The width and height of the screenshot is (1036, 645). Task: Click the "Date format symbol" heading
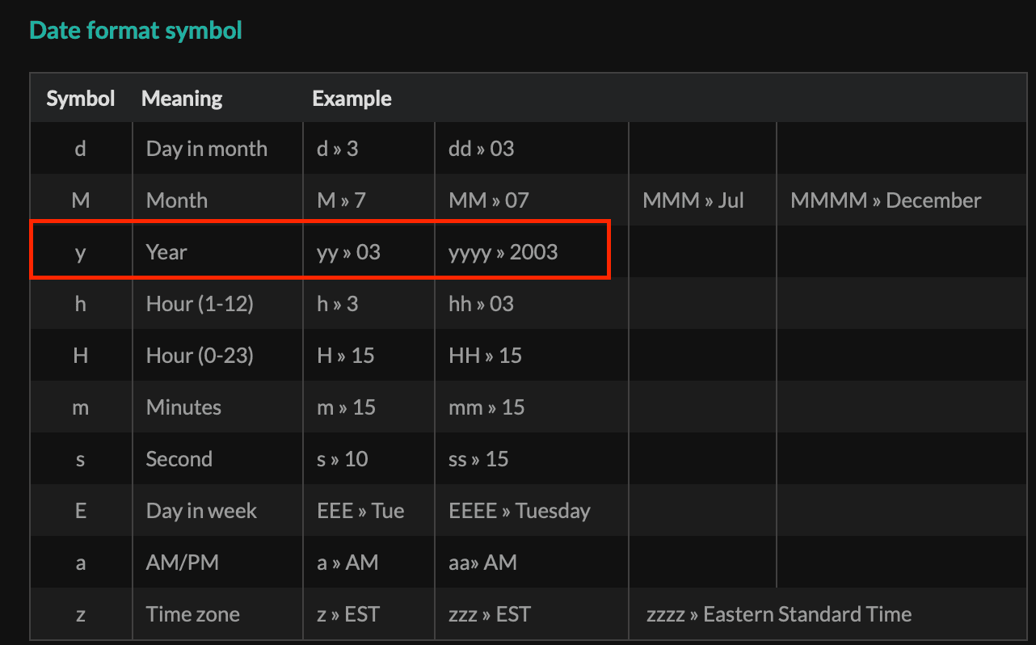136,31
